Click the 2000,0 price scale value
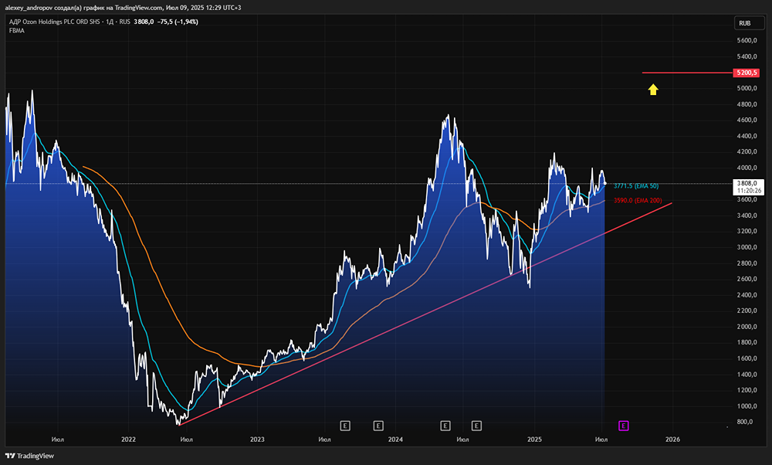 click(x=747, y=327)
